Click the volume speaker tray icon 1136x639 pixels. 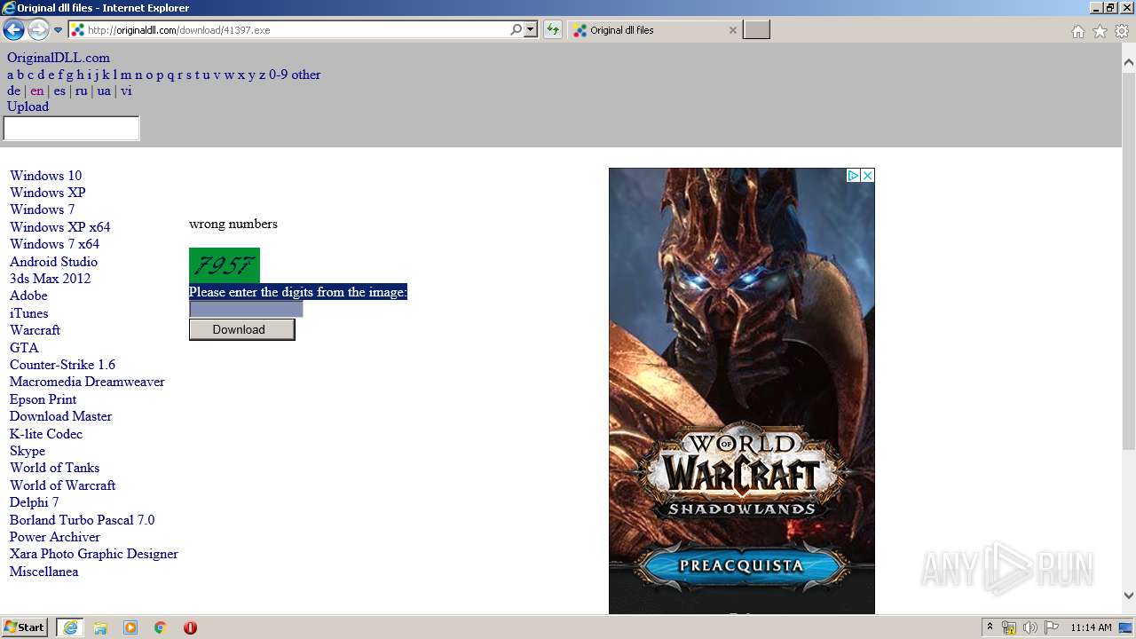pyautogui.click(x=1030, y=627)
